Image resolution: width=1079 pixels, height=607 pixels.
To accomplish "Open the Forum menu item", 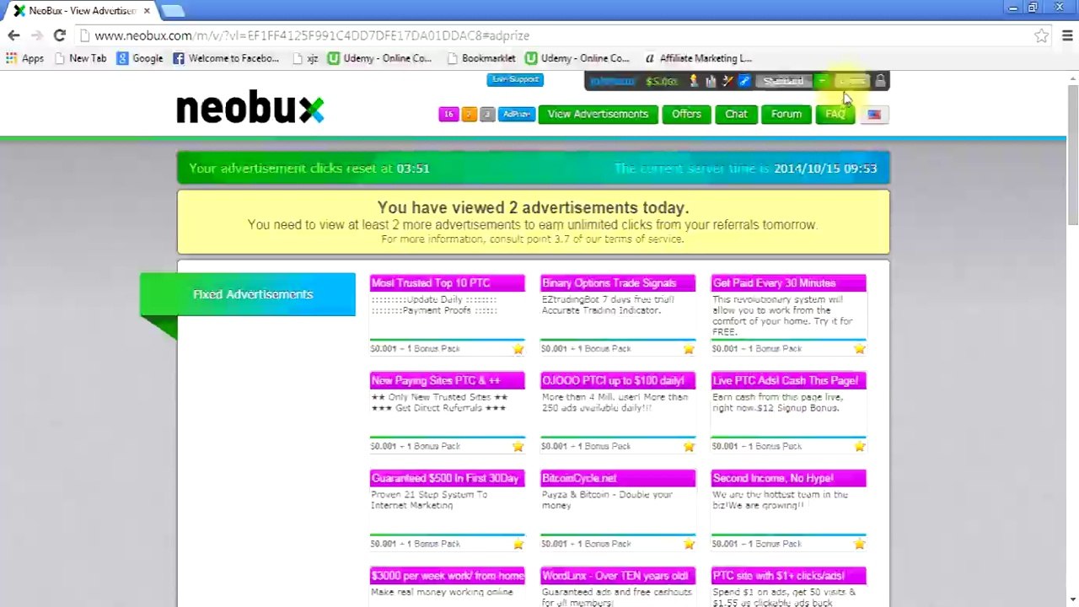I will (x=786, y=114).
